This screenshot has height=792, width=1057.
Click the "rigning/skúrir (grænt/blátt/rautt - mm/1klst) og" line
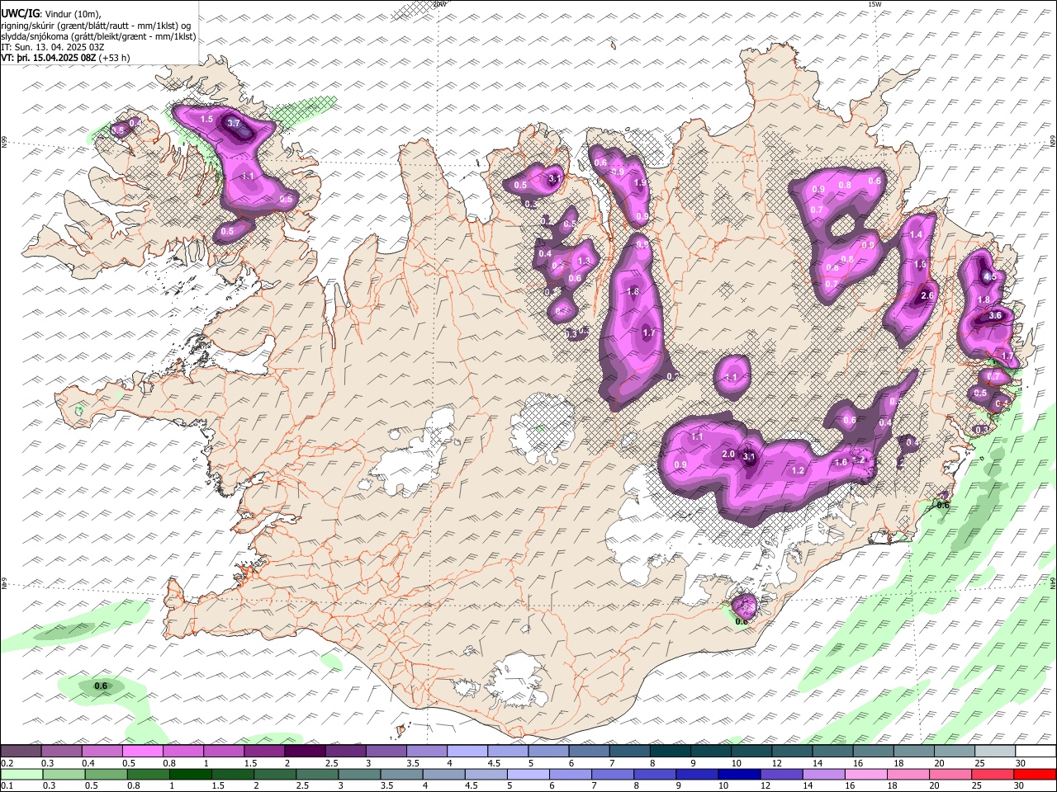(x=97, y=25)
